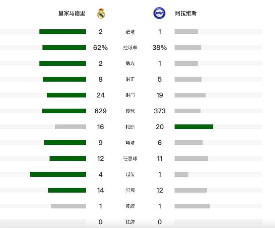This screenshot has width=275, height=228.
Task: Open the 阿拉维斯 team name
Action: 186,13
